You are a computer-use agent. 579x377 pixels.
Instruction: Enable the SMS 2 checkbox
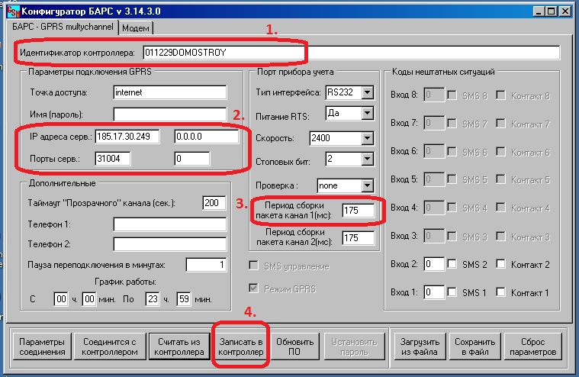(x=452, y=264)
